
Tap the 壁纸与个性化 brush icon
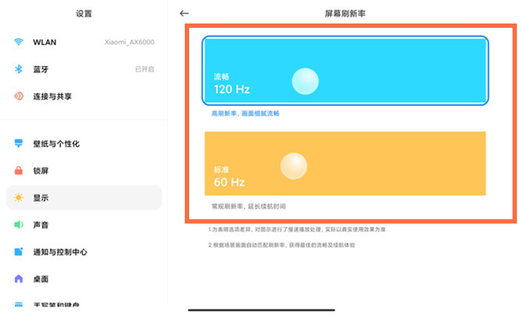[x=18, y=144]
